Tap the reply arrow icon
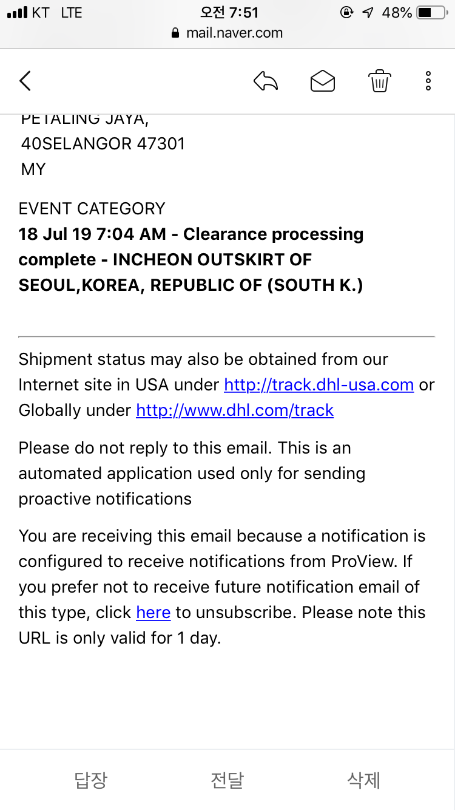Viewport: 455px width, 810px height. tap(266, 81)
